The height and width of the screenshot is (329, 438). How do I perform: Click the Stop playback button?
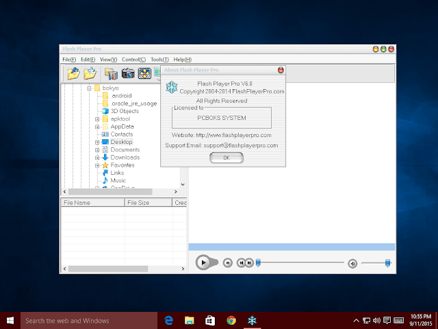pyautogui.click(x=228, y=263)
